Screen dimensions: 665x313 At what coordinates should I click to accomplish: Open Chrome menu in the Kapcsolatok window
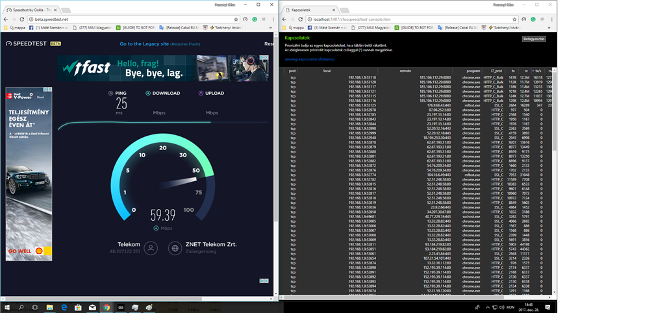(551, 19)
